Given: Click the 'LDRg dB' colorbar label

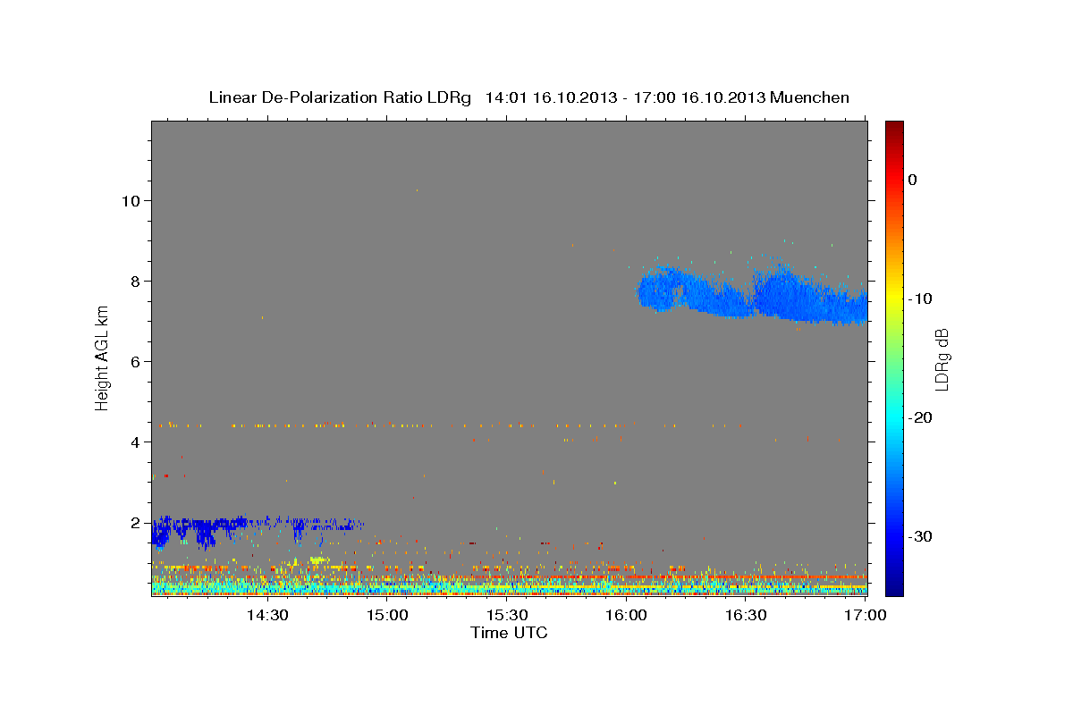Looking at the screenshot, I should tap(941, 359).
